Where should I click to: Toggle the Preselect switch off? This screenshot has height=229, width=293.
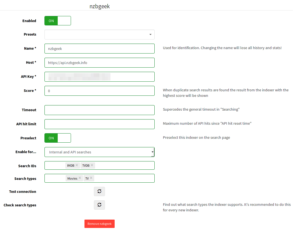(x=58, y=138)
